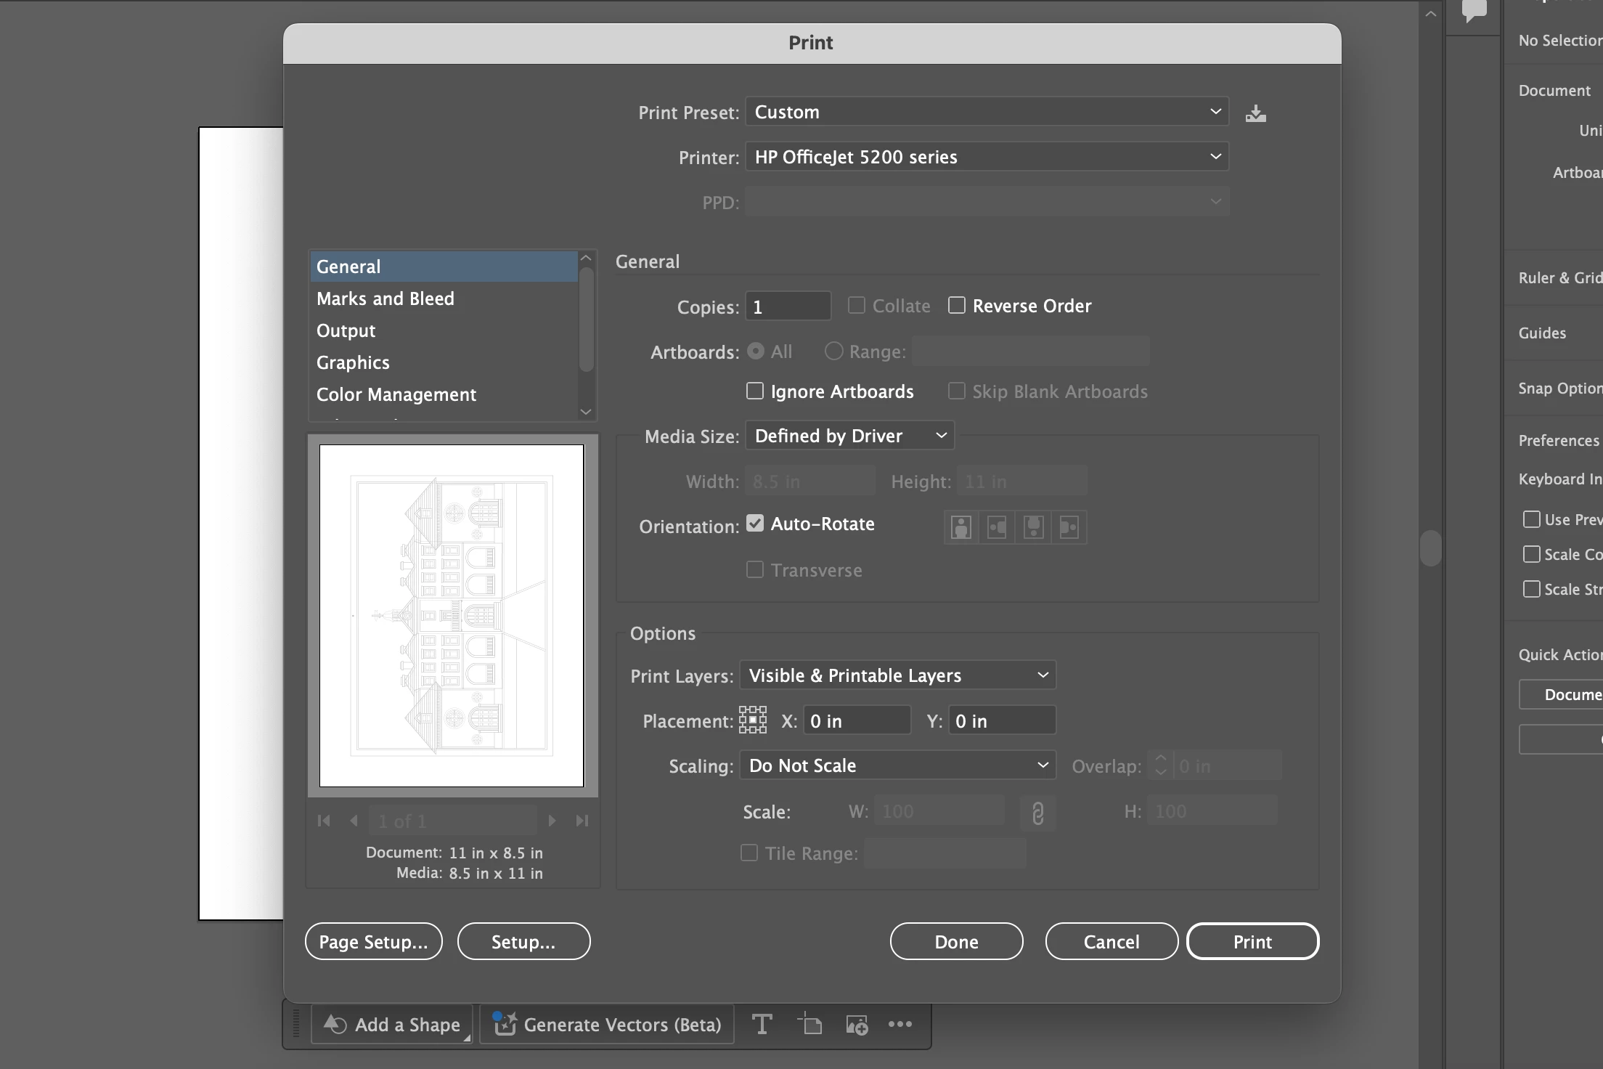Click the Cancel button
The image size is (1603, 1069).
(x=1111, y=941)
